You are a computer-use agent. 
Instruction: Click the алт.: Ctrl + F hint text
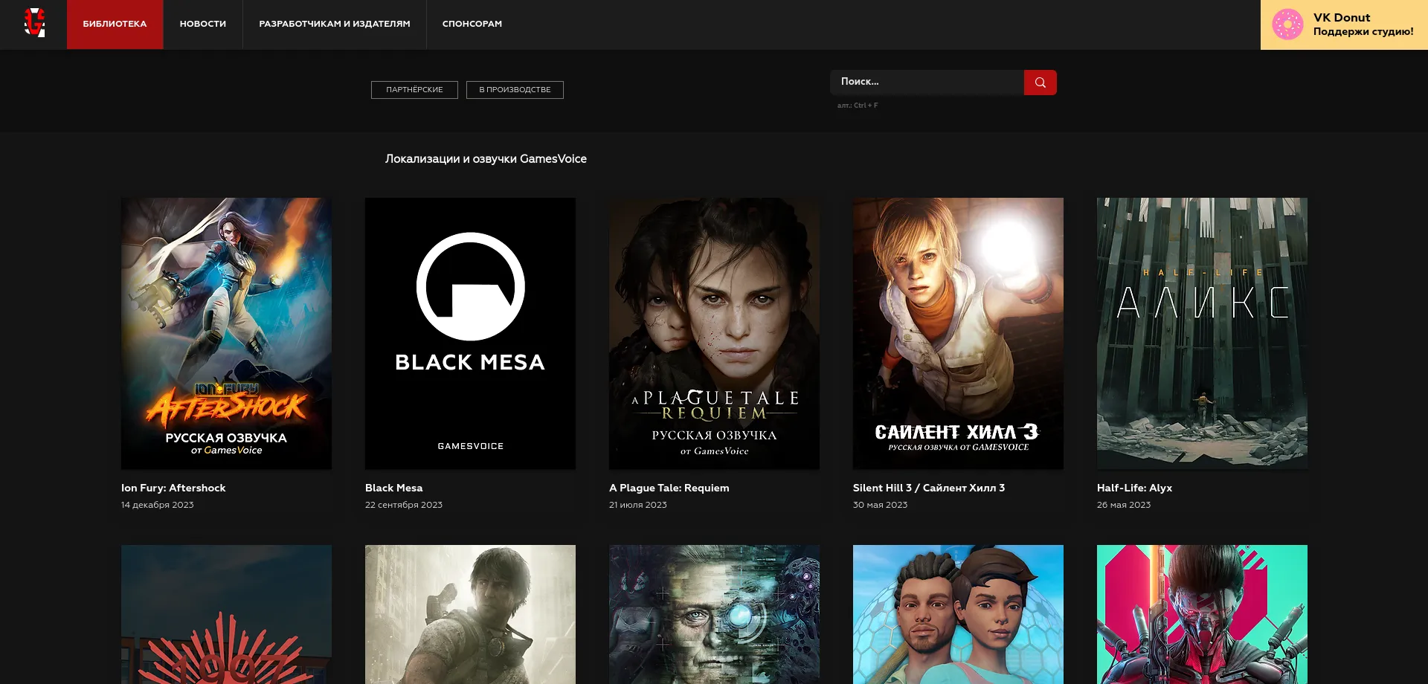(x=858, y=106)
